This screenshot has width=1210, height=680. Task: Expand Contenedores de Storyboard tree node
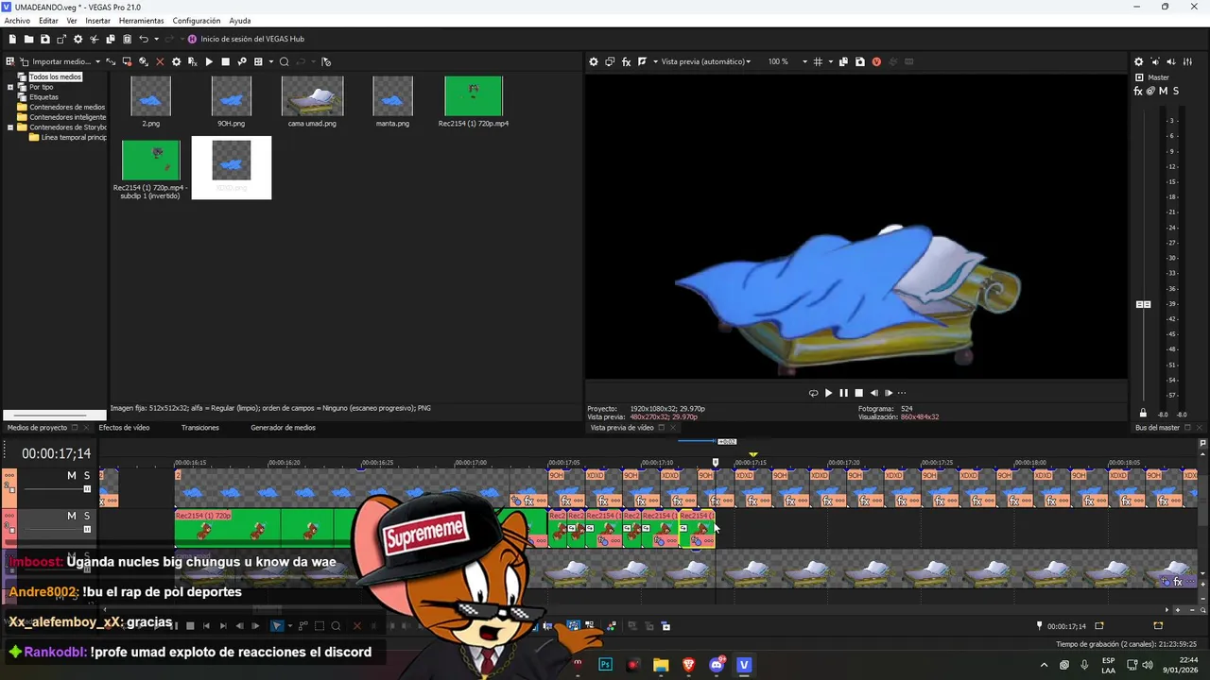click(10, 127)
